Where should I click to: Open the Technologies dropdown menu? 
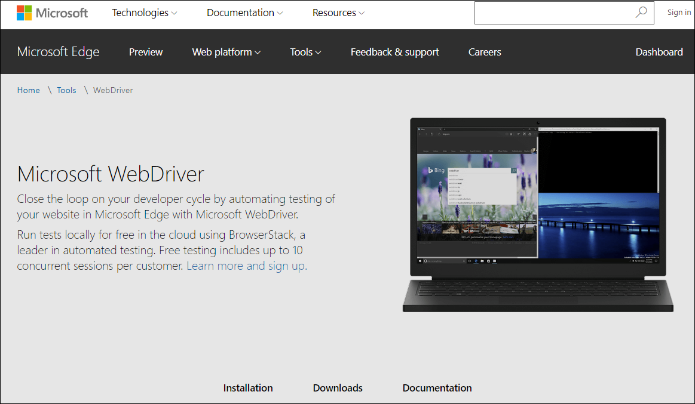(x=145, y=13)
